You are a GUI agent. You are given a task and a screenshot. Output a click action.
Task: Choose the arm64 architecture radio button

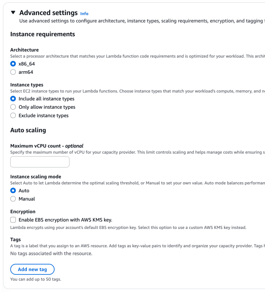coord(13,72)
